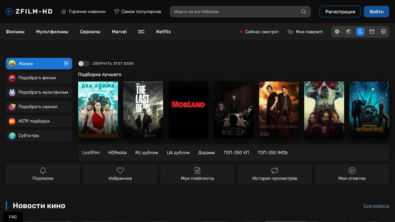The width and height of the screenshot is (395, 222).
Task: Open 4579 подборок collections
Action: click(39, 121)
